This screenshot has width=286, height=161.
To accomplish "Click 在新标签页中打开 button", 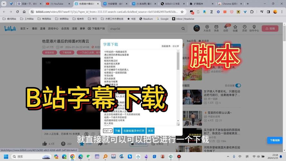I will [134, 131].
